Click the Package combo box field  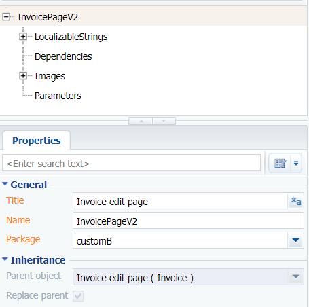[x=180, y=240]
